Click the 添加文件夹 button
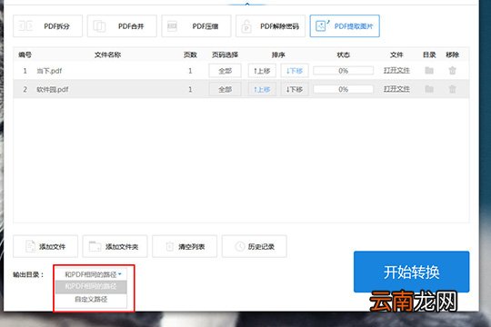 115,246
